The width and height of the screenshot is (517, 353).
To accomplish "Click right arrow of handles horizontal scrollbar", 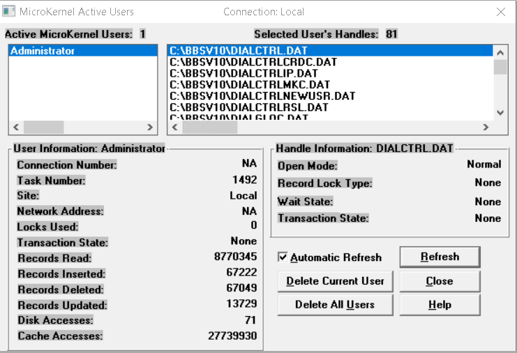I will 486,128.
